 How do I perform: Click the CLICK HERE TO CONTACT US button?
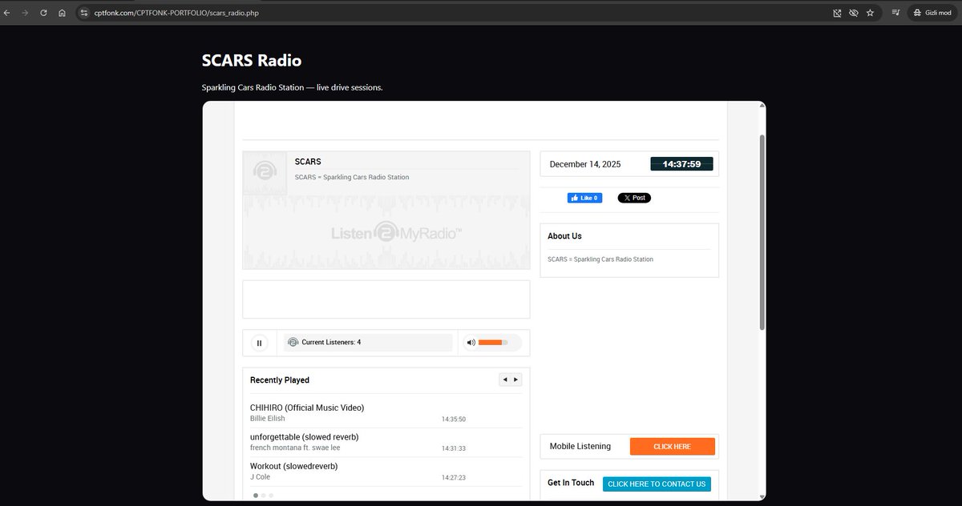click(x=657, y=484)
